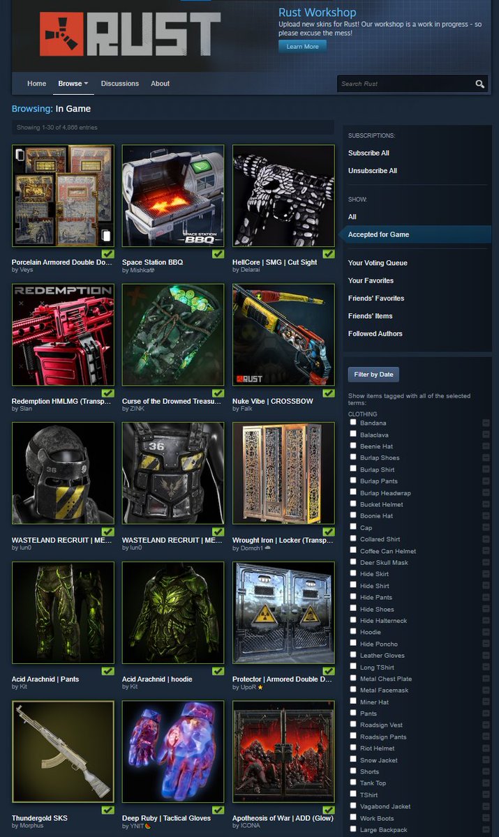This screenshot has width=499, height=837.
Task: Open the WASTELAND RECRUIT chest plate thumbnail
Action: tap(174, 474)
